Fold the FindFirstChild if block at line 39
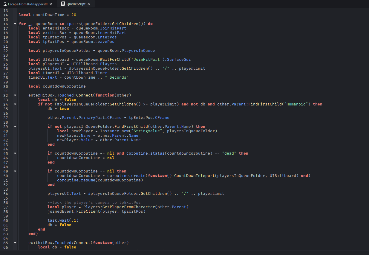Viewport: 369px width, 255px height. tap(15, 127)
